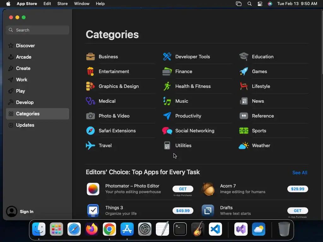Viewport: 323px width, 242px height.
Task: Open the Edit menu
Action: pos(47,4)
